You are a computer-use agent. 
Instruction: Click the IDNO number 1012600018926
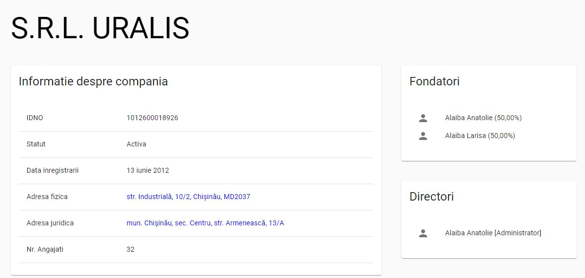click(152, 118)
